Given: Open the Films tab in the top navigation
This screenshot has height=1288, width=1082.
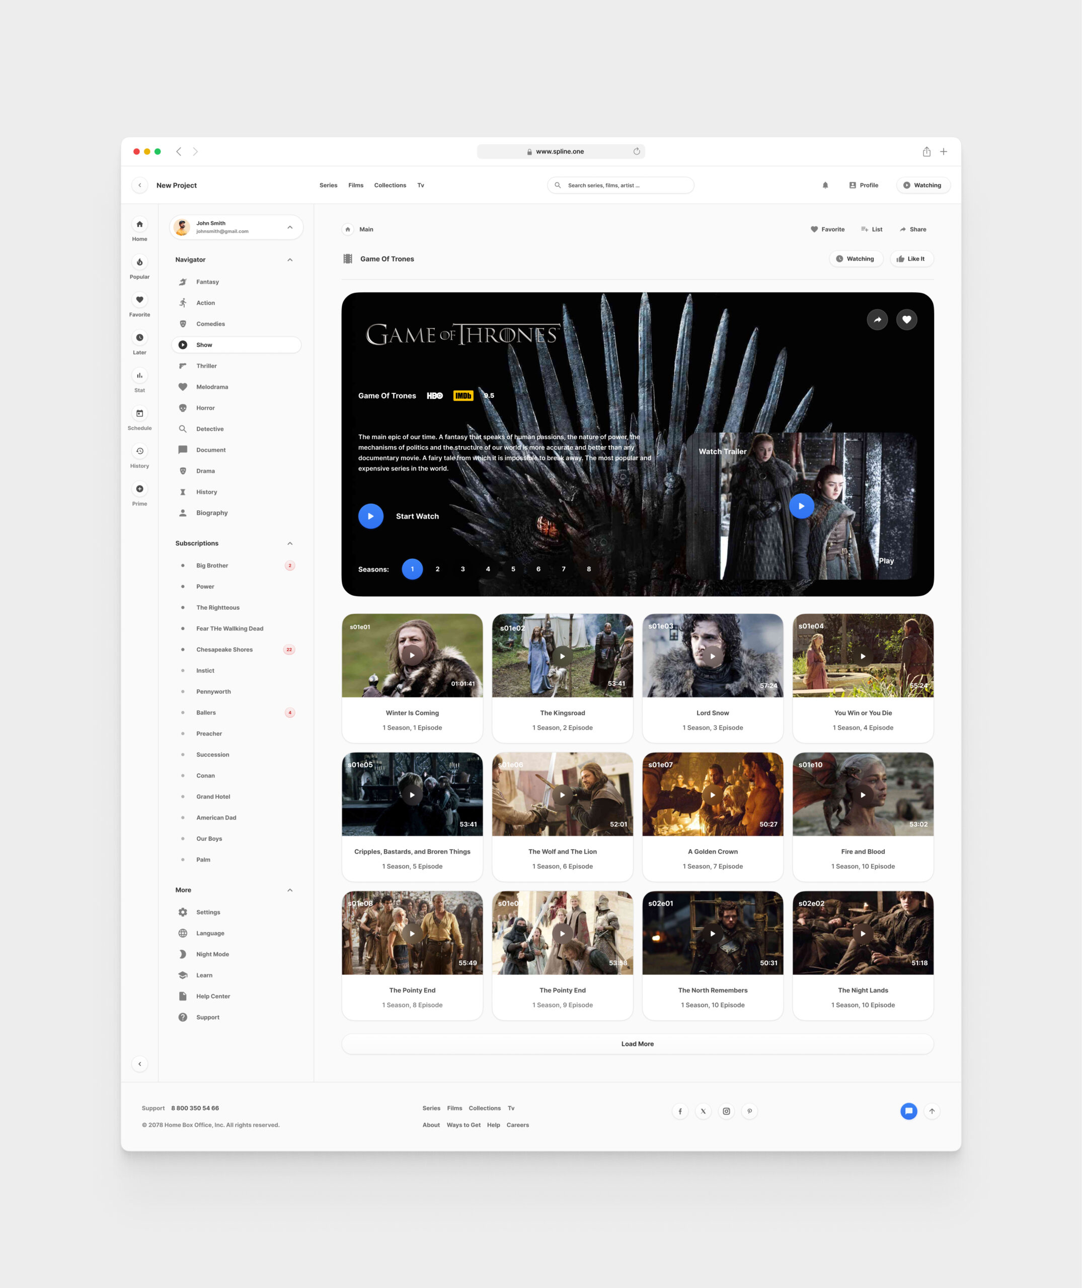Looking at the screenshot, I should (356, 185).
